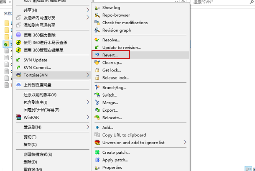Click the 名称 column header
The image size is (255, 171).
[8, 13]
